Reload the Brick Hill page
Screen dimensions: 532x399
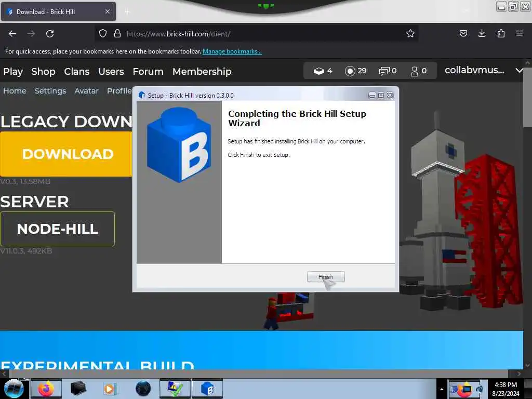click(x=50, y=34)
